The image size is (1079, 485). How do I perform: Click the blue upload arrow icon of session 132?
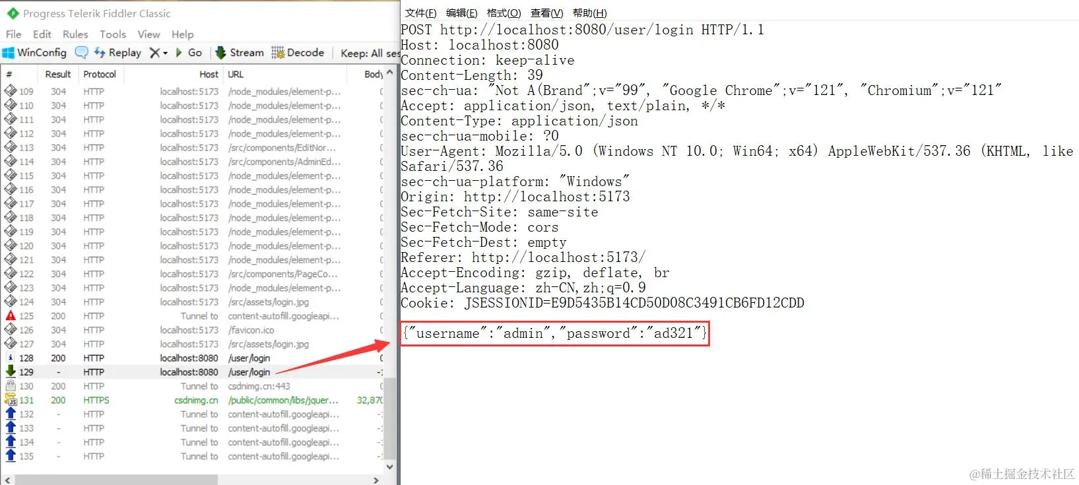coord(11,414)
